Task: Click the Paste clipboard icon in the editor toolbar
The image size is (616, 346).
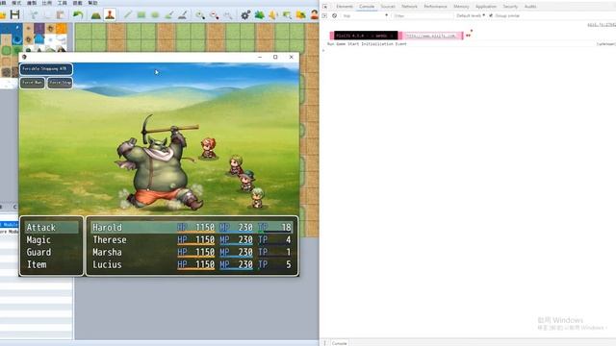Action: click(61, 15)
